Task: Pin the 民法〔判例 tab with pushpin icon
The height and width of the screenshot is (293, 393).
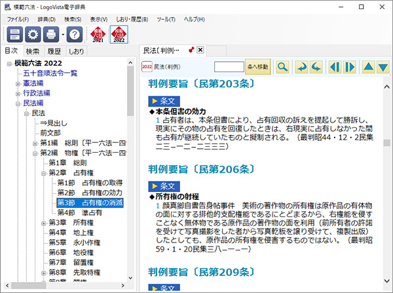Action: tap(191, 50)
